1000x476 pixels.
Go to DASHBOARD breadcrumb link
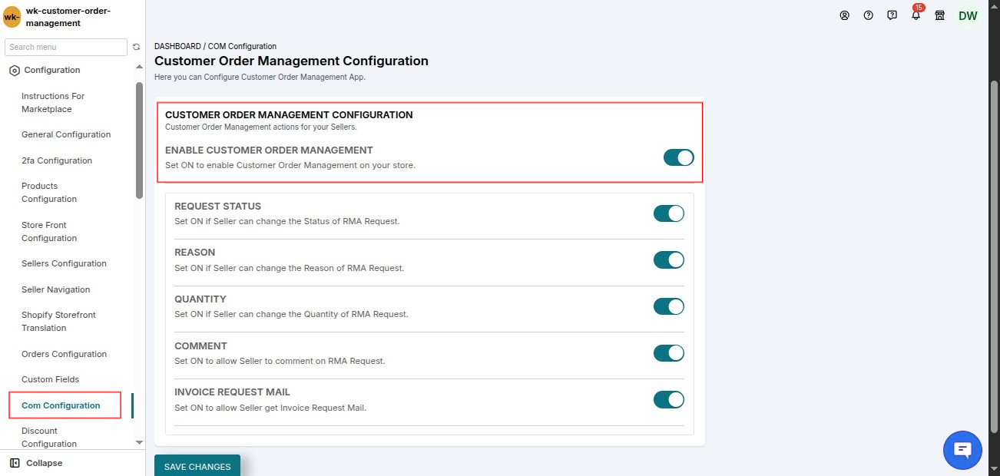tap(177, 47)
